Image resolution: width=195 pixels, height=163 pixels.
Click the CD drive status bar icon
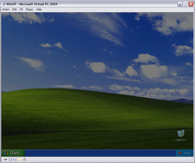click(x=10, y=159)
